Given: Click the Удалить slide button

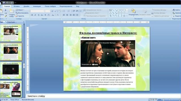Looking at the screenshot, I should click(x=20, y=16).
